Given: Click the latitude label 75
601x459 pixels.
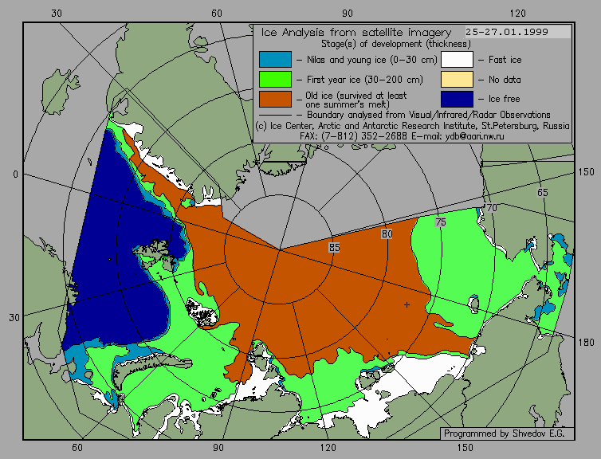Looking at the screenshot, I should (441, 222).
